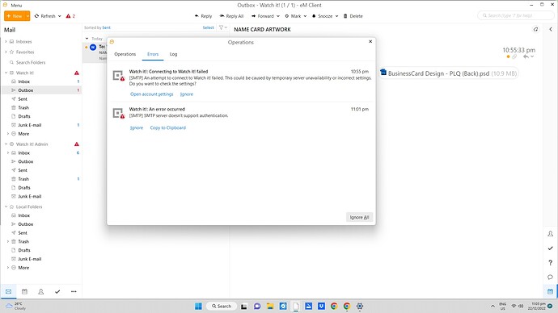
Task: Click the orange New message button
Action: (x=15, y=16)
